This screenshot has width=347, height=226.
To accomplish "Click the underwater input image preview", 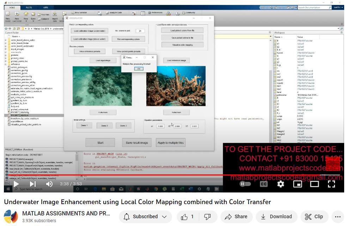I will click(x=102, y=86).
